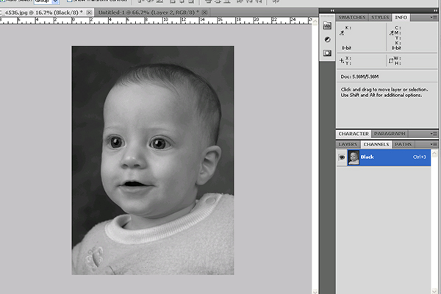Switch to the Swatches tab
This screenshot has width=441, height=294.
(x=351, y=16)
